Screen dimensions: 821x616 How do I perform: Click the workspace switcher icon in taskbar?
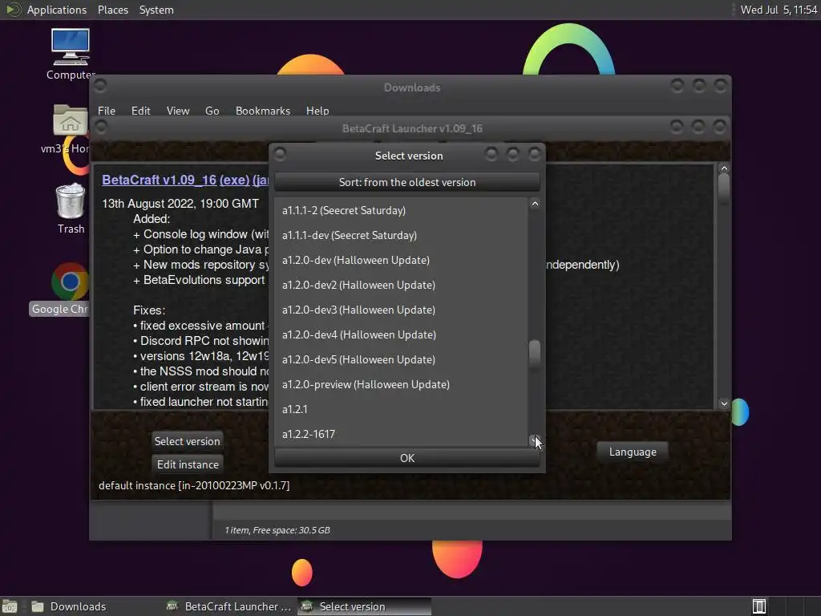pos(759,606)
